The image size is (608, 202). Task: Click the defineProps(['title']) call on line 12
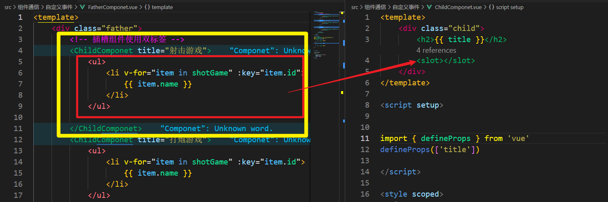click(x=430, y=149)
